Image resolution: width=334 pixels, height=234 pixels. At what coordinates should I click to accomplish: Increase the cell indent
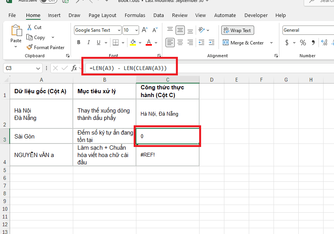[x=212, y=43]
